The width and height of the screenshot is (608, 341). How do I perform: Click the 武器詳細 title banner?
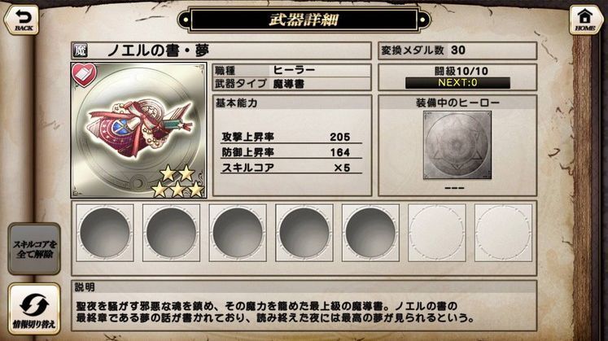click(304, 20)
